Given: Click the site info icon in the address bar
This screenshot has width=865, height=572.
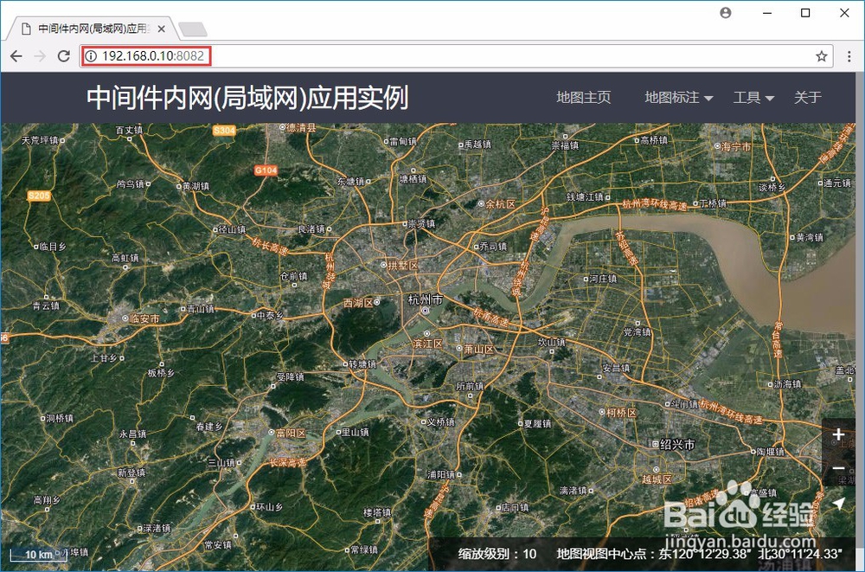Looking at the screenshot, I should [91, 55].
